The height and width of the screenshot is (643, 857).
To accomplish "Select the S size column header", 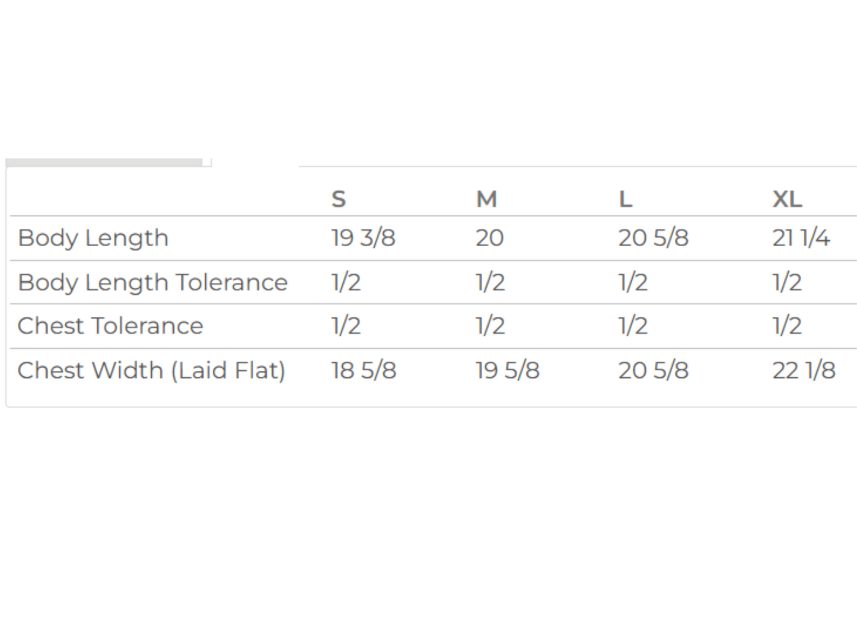I will [x=339, y=199].
